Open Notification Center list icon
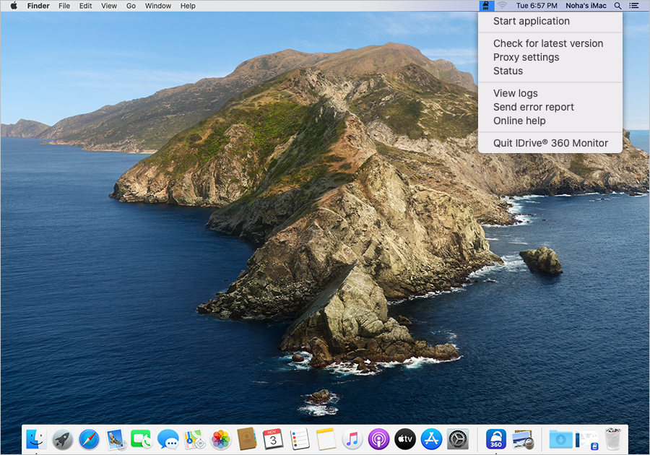 (634, 6)
